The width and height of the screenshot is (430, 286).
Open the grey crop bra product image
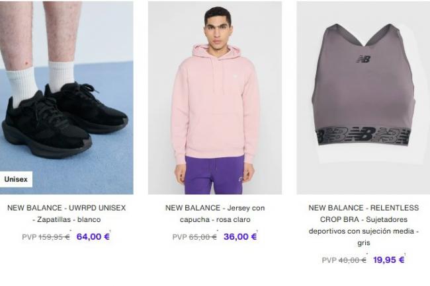point(363,98)
